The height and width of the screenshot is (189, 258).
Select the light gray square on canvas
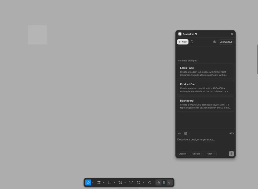click(37, 35)
